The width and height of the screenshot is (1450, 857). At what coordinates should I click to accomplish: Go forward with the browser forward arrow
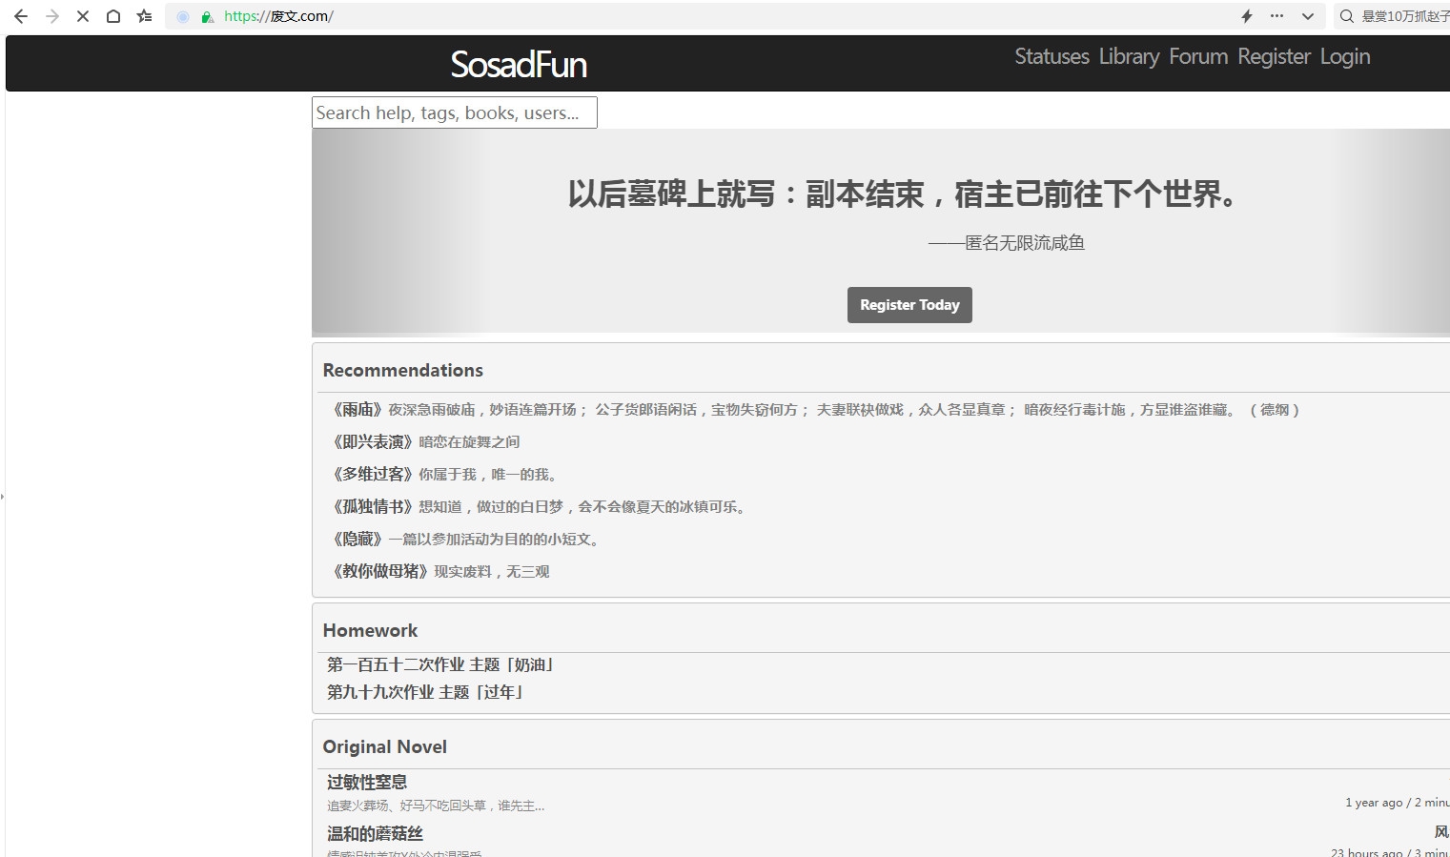coord(52,16)
